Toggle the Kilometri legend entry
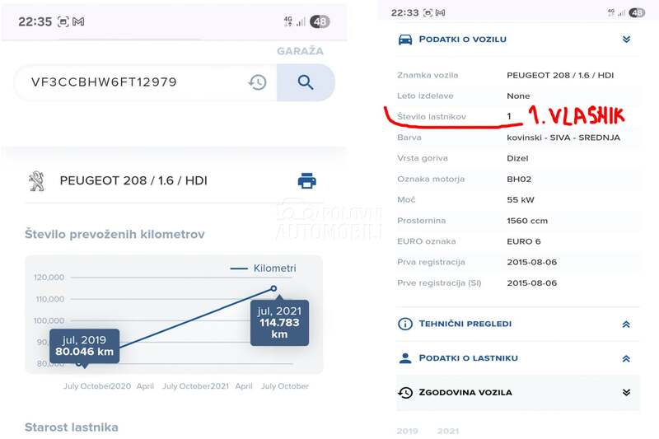The width and height of the screenshot is (659, 439). click(263, 268)
